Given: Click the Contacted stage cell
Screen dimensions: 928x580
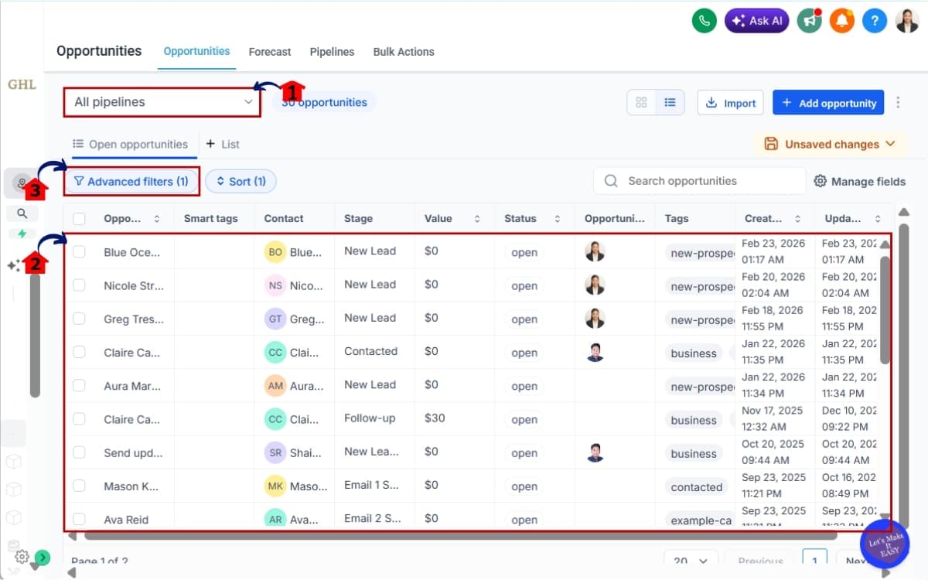Looking at the screenshot, I should click(x=370, y=351).
